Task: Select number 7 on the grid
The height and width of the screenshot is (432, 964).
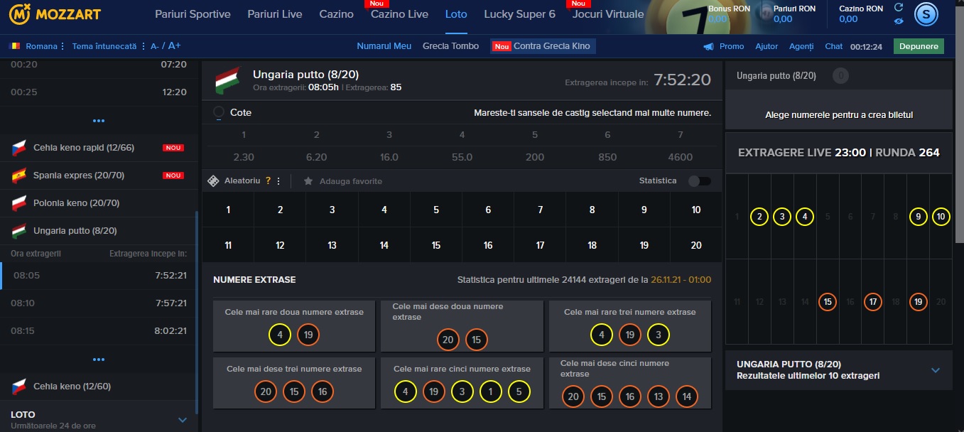Action: (x=540, y=210)
